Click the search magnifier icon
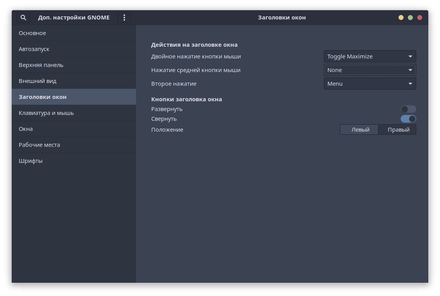The height and width of the screenshot is (296, 440). (23, 18)
